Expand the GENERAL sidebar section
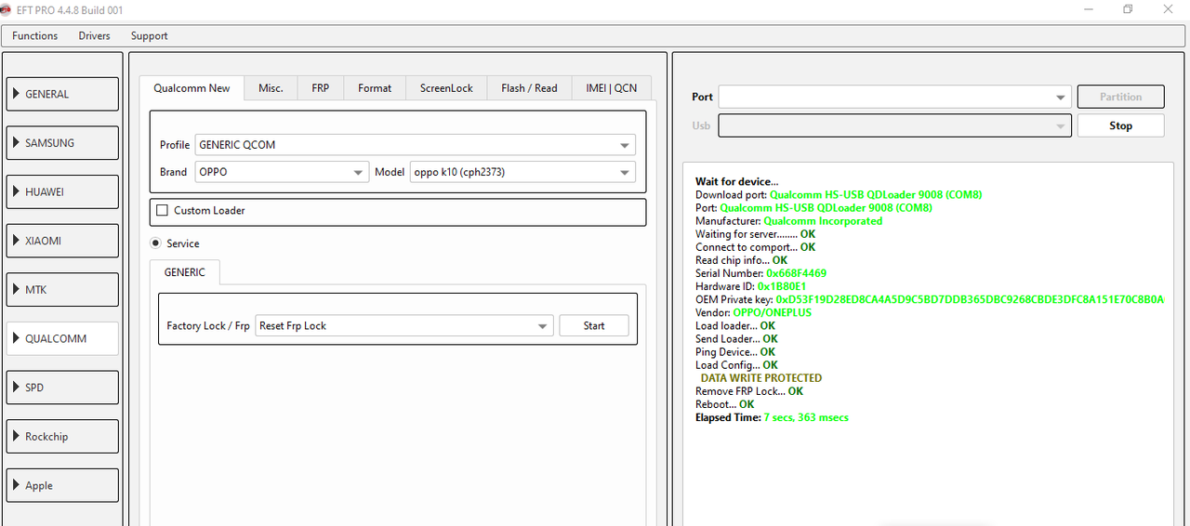The width and height of the screenshot is (1190, 526). coord(63,94)
